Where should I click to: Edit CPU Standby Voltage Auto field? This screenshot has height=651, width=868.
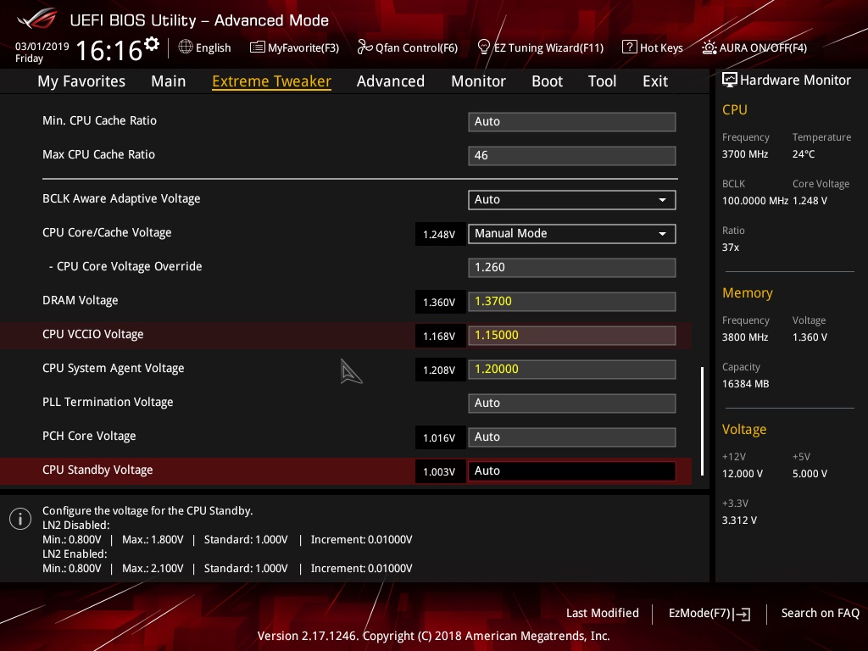point(572,471)
